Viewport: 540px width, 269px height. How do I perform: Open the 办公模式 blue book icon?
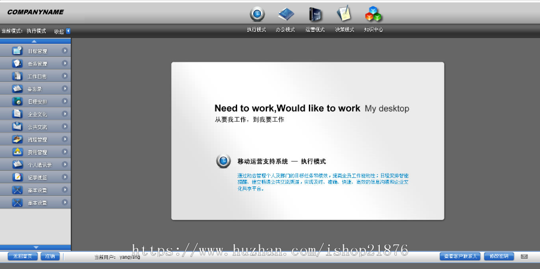(286, 14)
